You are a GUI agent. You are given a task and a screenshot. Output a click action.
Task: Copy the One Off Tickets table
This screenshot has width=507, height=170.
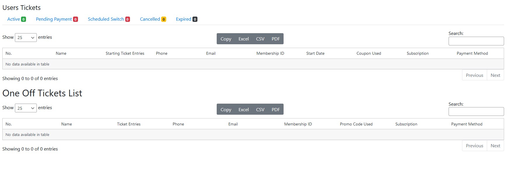tap(226, 109)
